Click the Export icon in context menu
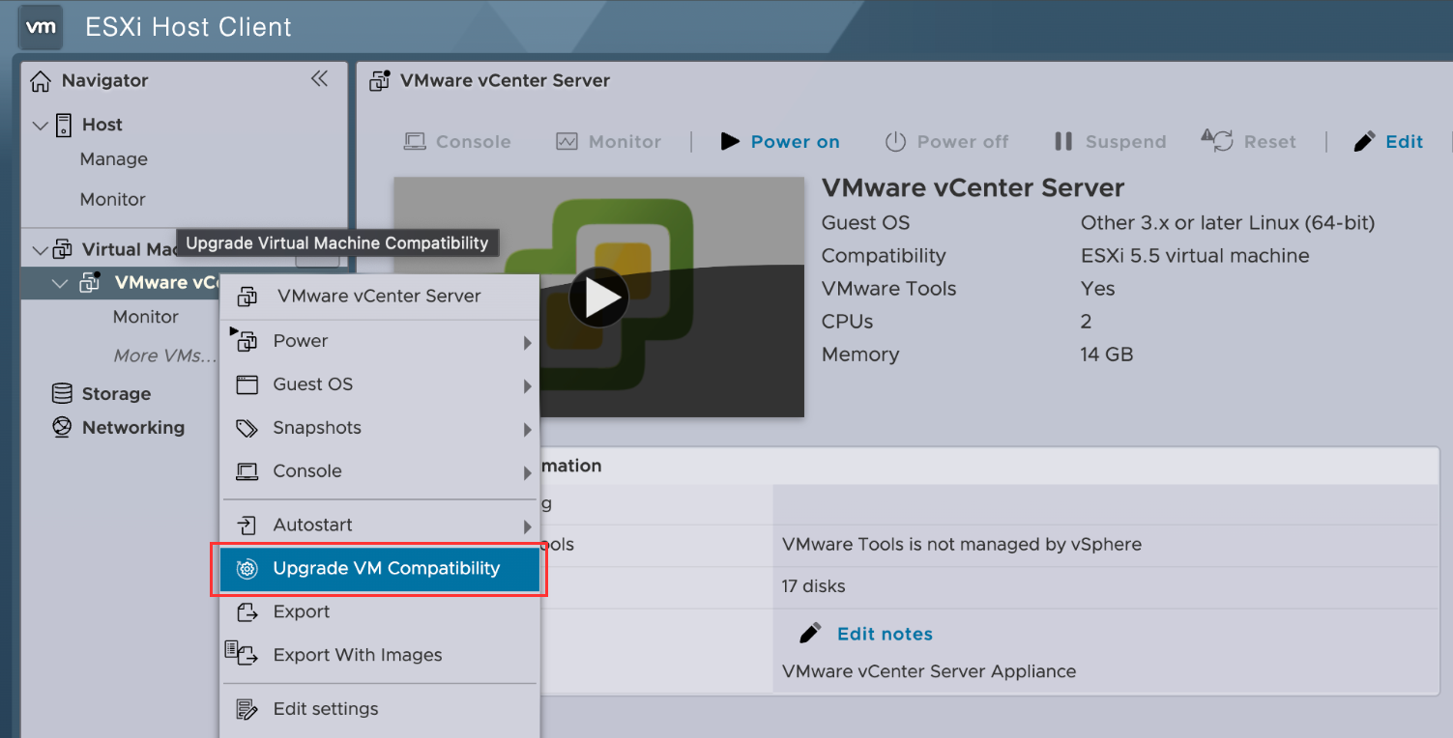 247,611
